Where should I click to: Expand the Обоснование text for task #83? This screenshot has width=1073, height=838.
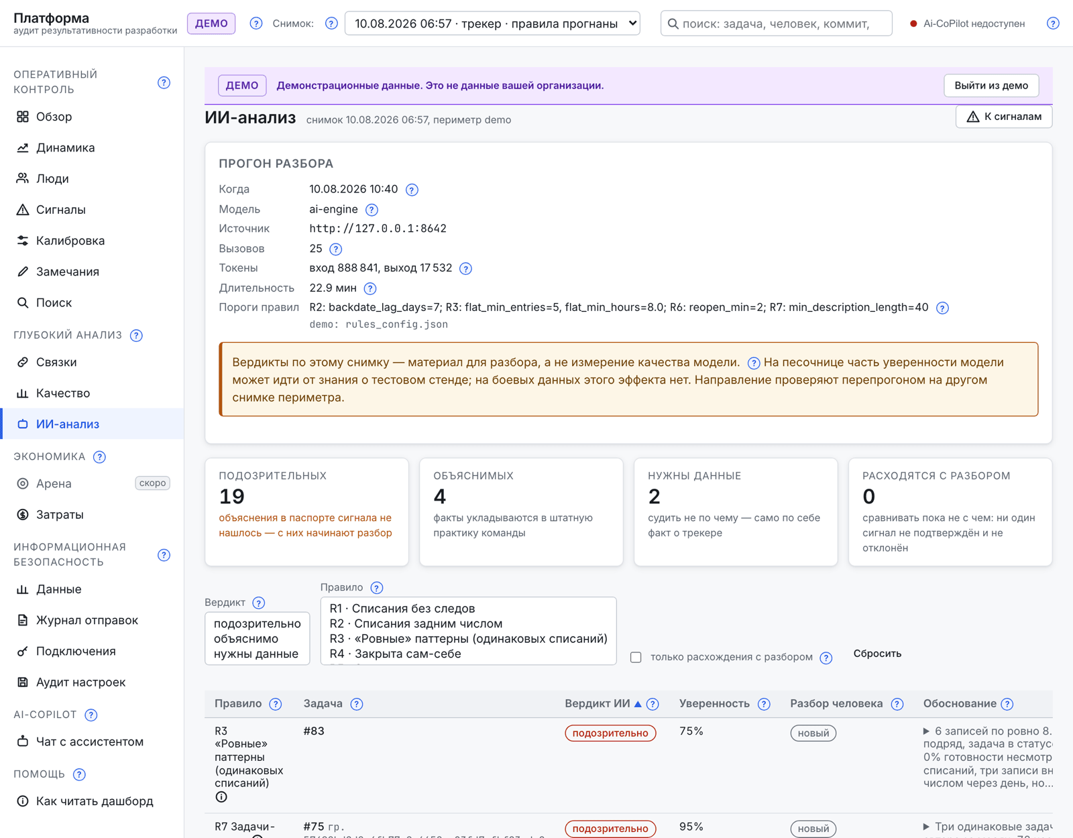[926, 731]
